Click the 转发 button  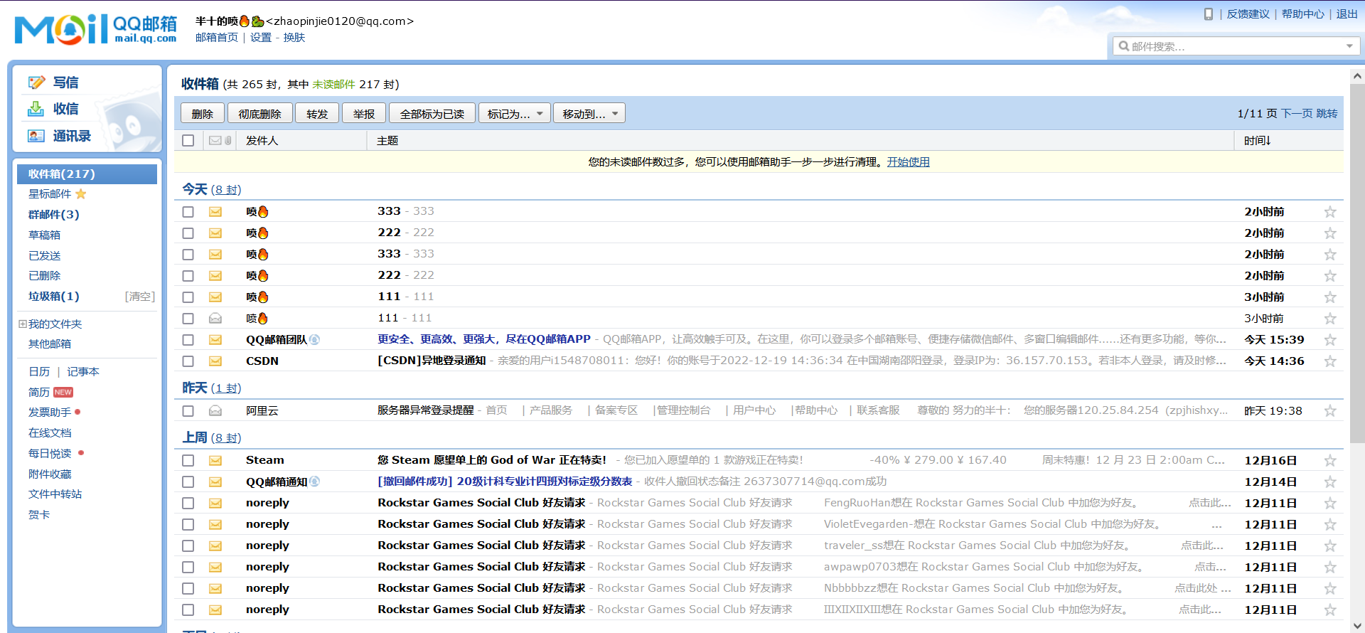tap(317, 113)
